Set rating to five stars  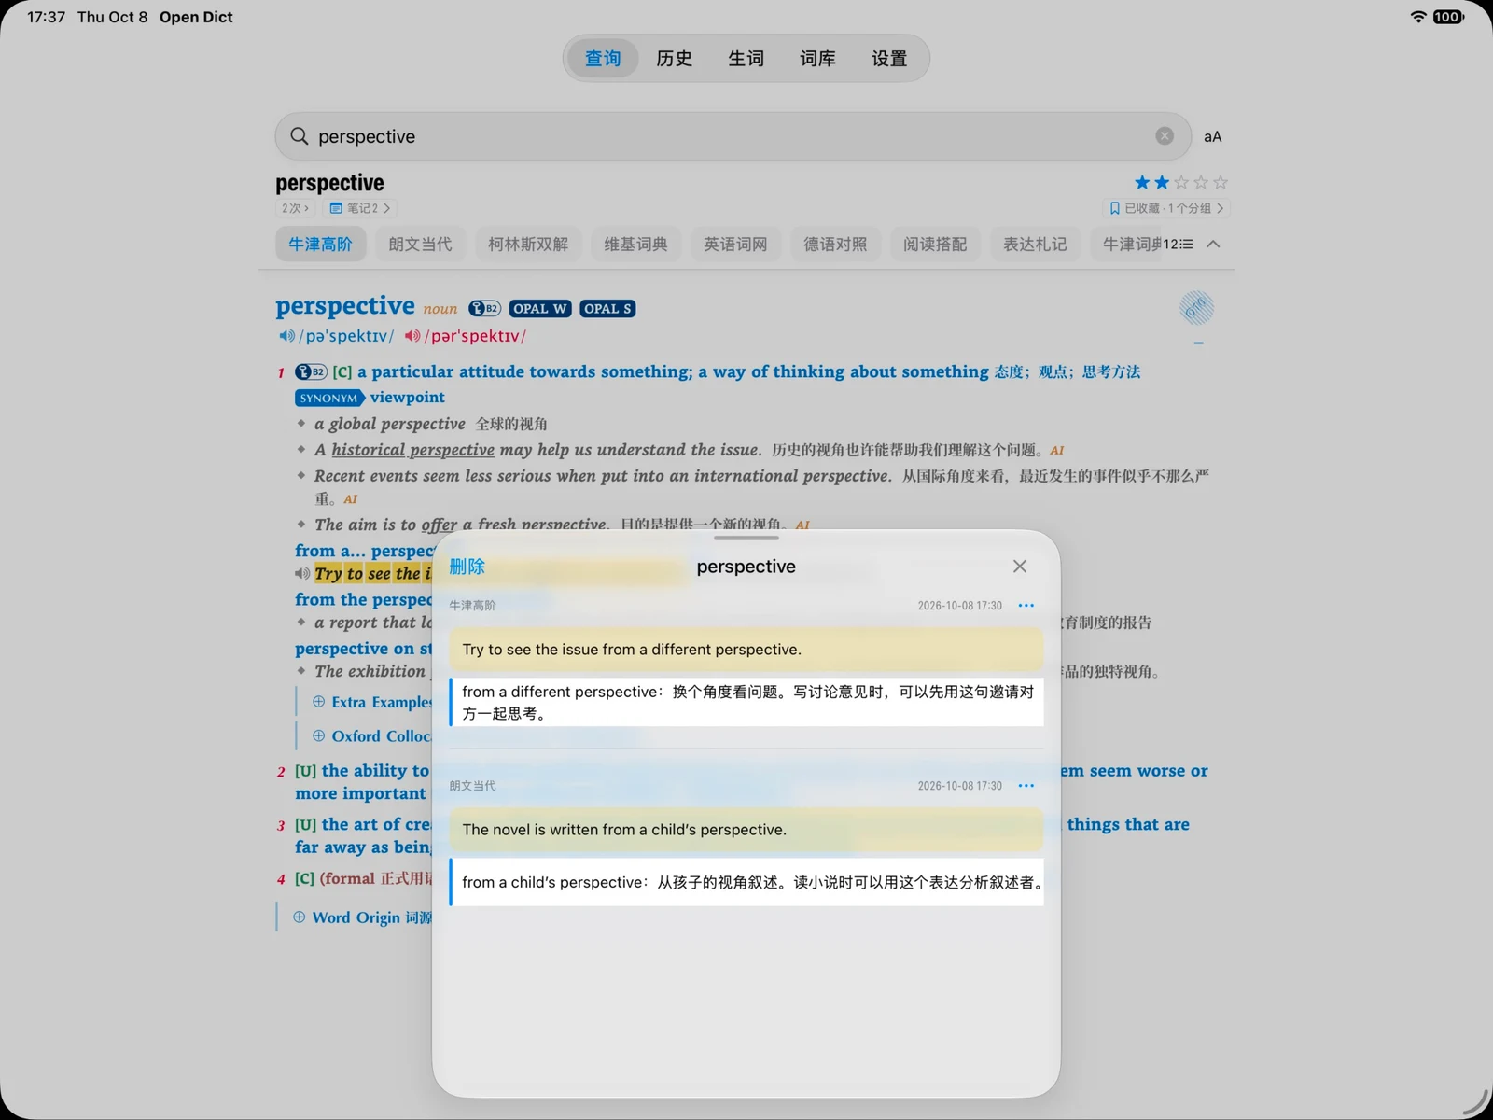[1221, 183]
